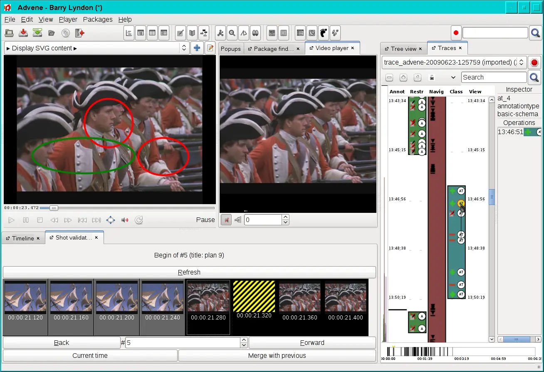Click the pause icon in player controls
The width and height of the screenshot is (544, 372).
click(26, 220)
